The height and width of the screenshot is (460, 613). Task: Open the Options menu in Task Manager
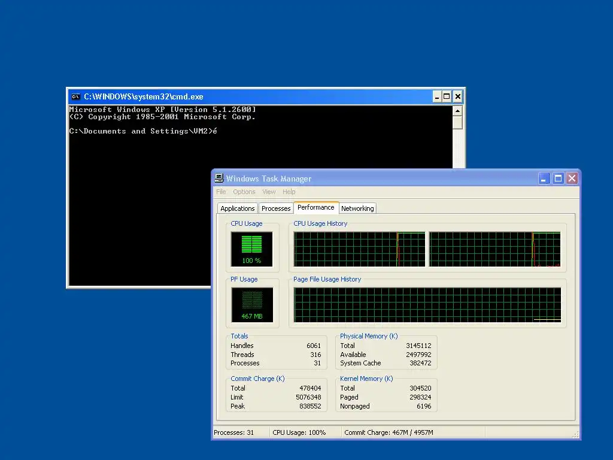[244, 192]
